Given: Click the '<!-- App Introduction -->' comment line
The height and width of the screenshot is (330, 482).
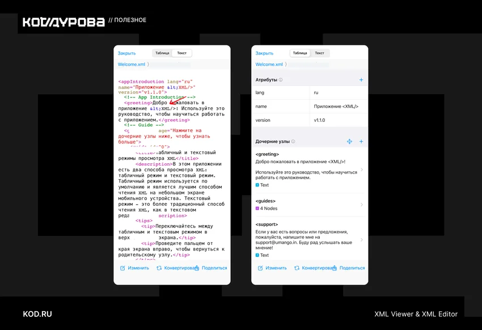Looking at the screenshot, I should [x=159, y=97].
